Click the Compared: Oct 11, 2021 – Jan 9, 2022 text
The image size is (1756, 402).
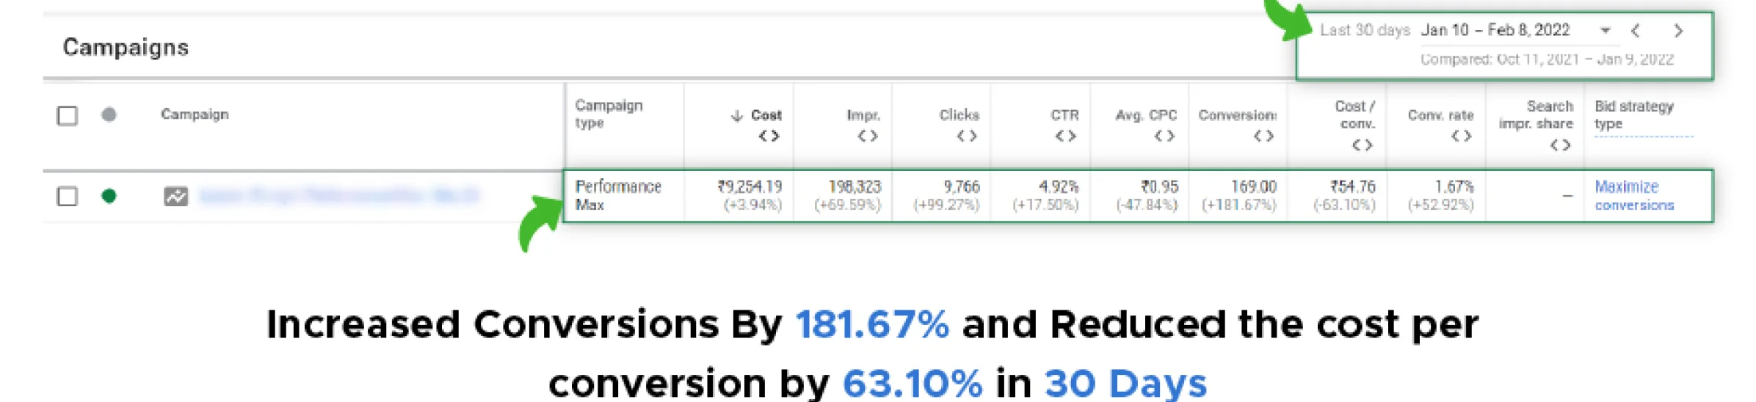coord(1547,59)
